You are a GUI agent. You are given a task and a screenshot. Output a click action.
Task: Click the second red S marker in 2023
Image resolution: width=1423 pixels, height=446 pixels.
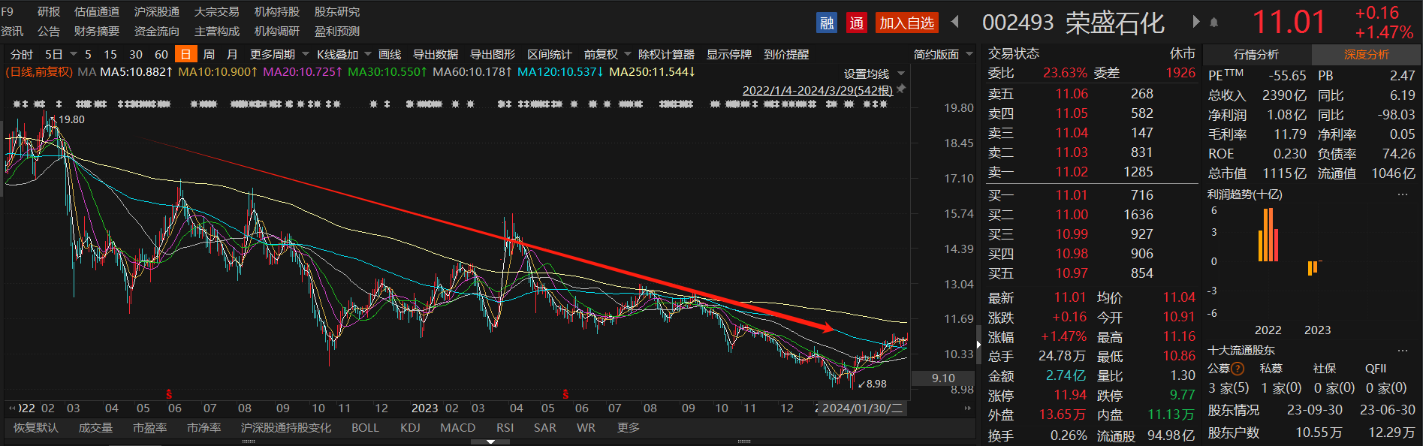[x=565, y=393]
